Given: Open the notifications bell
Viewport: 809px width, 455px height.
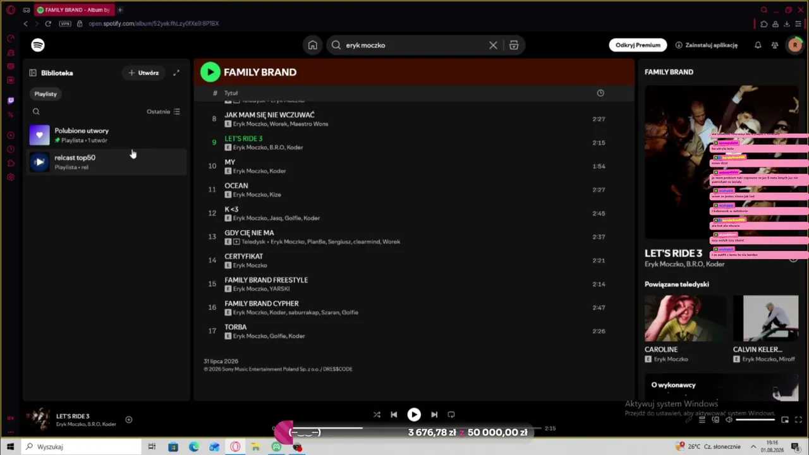Looking at the screenshot, I should point(758,45).
